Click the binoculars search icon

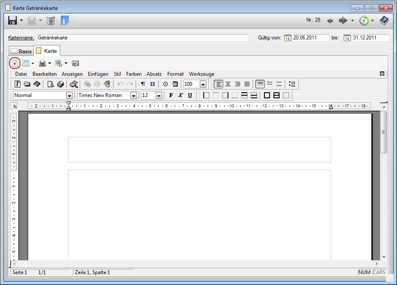click(x=74, y=84)
